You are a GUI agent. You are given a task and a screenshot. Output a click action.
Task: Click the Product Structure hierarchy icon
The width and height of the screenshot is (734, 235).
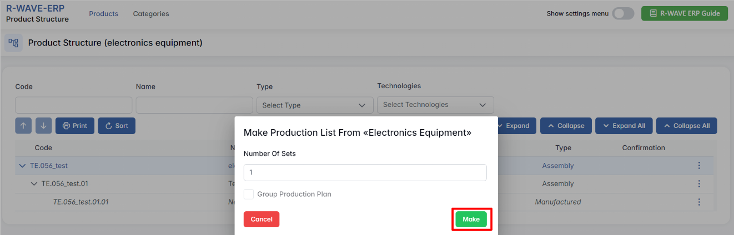(x=13, y=43)
